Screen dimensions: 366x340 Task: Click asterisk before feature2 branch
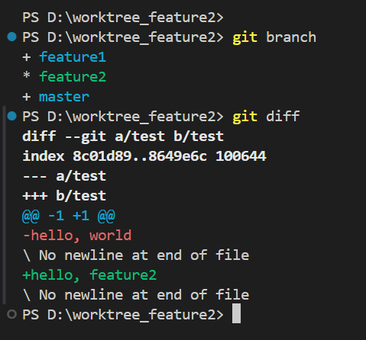pos(27,75)
